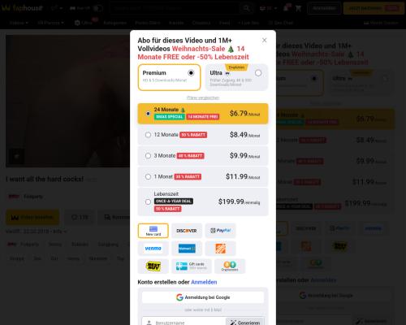Select the Home Depot payment icon
Image resolution: width=406 pixels, height=325 pixels.
tap(220, 249)
